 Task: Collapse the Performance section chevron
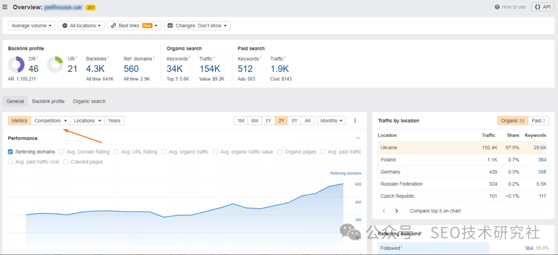[x=358, y=138]
